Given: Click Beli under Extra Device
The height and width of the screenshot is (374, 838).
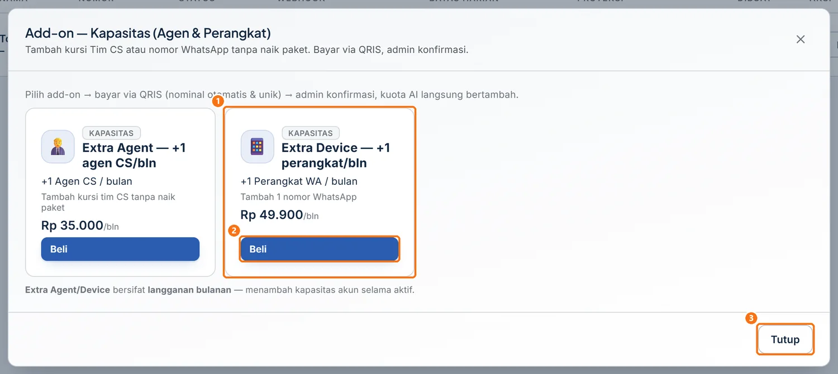Looking at the screenshot, I should [320, 249].
